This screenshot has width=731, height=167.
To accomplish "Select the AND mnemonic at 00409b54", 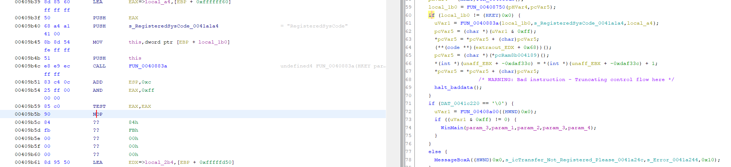I will 98,90.
